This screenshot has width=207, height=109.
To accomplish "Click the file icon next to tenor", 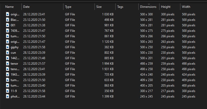I will coord(8,63).
